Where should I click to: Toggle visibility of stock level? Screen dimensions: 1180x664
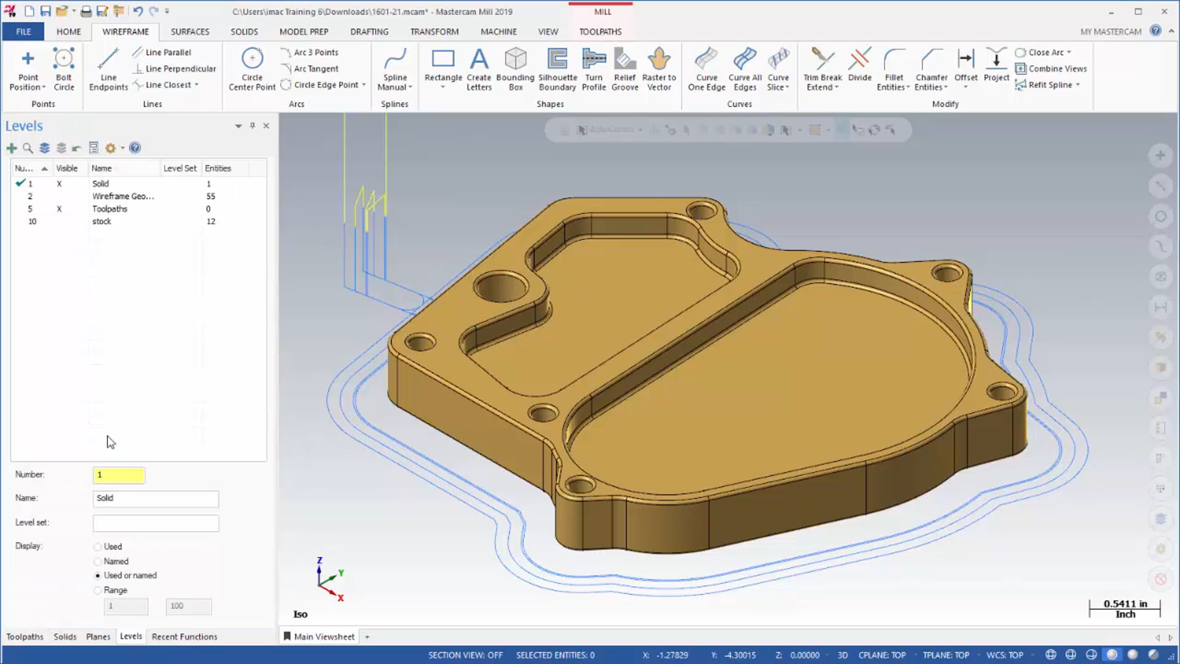(x=59, y=221)
